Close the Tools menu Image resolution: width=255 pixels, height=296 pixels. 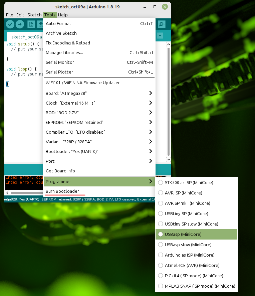(50, 15)
